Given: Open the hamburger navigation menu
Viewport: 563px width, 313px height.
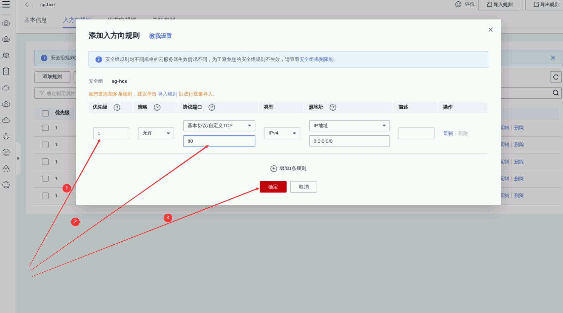Looking at the screenshot, I should point(6,4).
